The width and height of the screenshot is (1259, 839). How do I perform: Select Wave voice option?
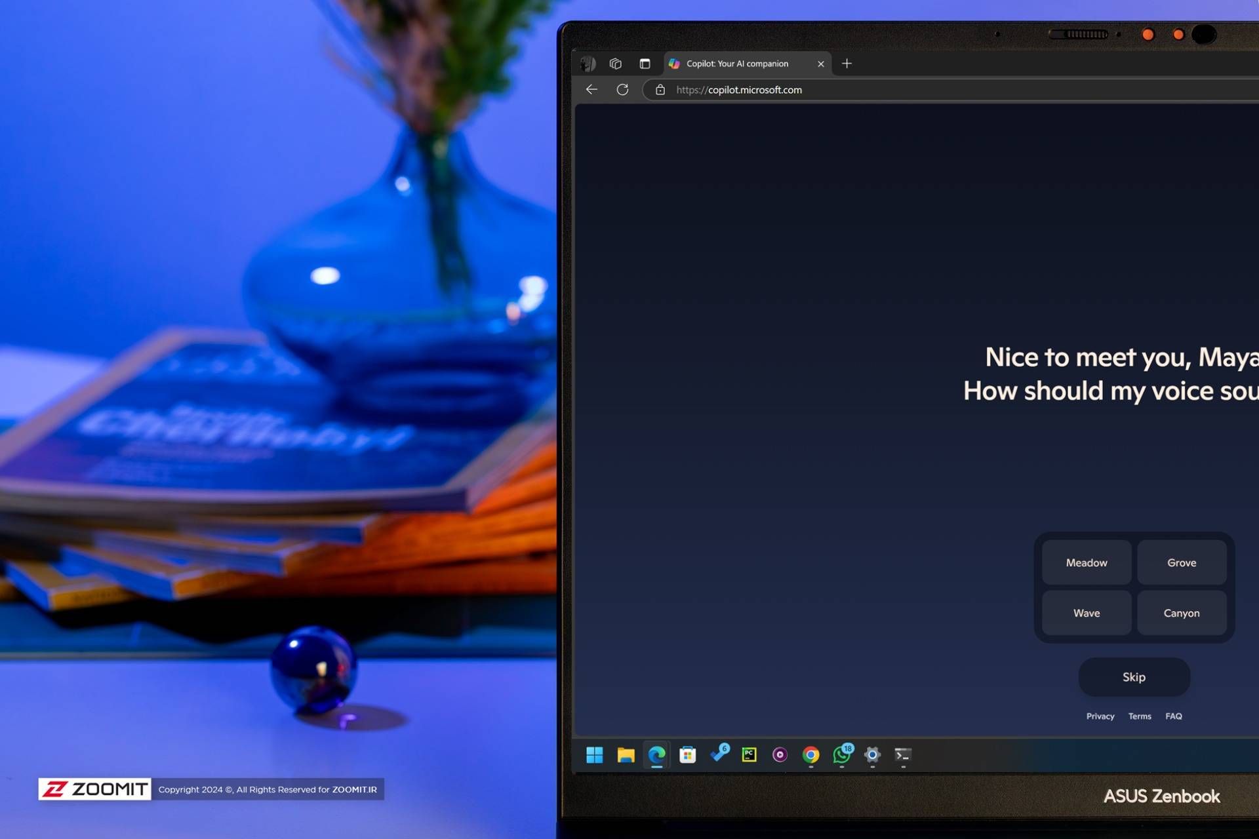pos(1086,612)
